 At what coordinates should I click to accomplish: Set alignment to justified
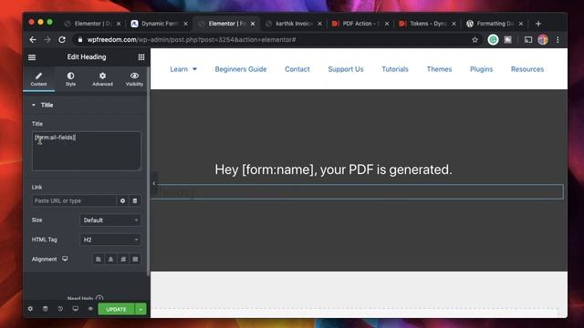pos(135,259)
